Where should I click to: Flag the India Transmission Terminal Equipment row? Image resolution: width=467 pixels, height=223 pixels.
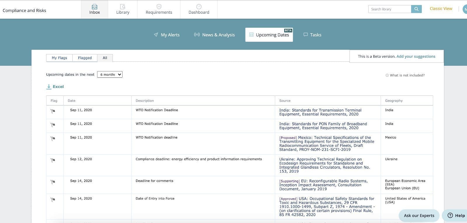click(53, 111)
